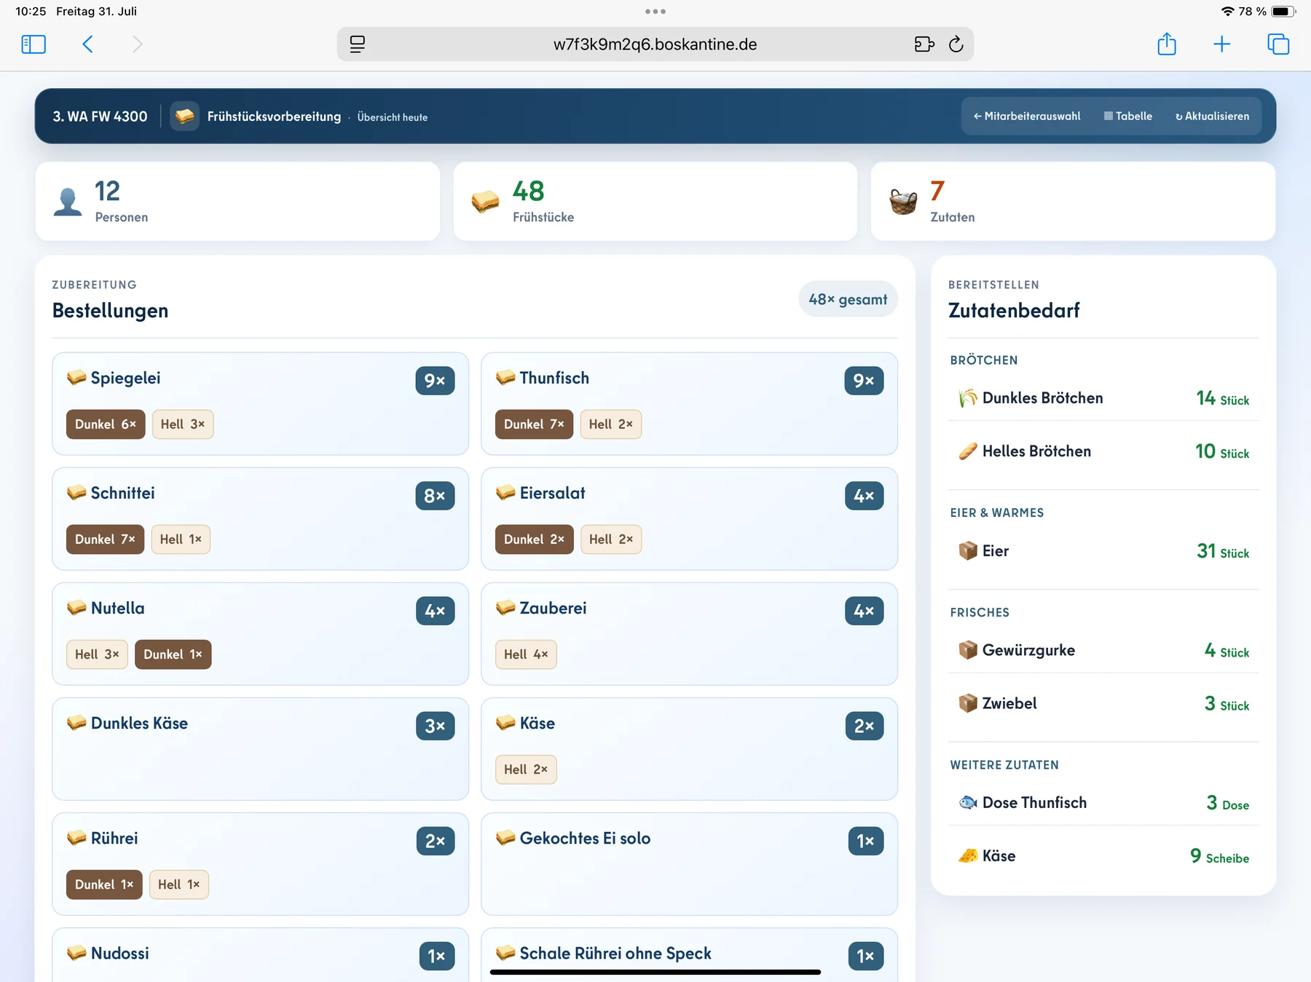Viewport: 1311px width, 982px height.
Task: Show the tab overview icon
Action: tap(1278, 44)
